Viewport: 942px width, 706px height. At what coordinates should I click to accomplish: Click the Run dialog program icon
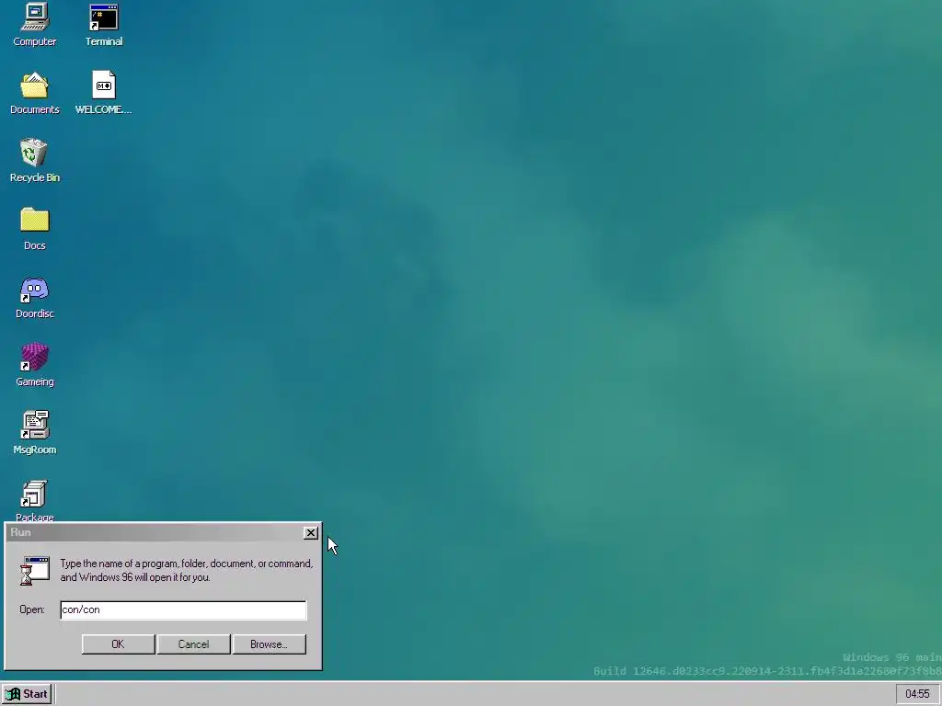[x=35, y=571]
